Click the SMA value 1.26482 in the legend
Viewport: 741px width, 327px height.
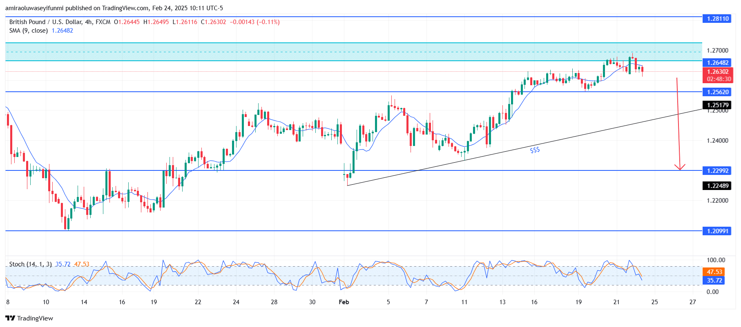pyautogui.click(x=62, y=31)
